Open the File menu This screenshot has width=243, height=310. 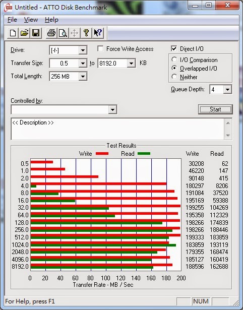12,20
